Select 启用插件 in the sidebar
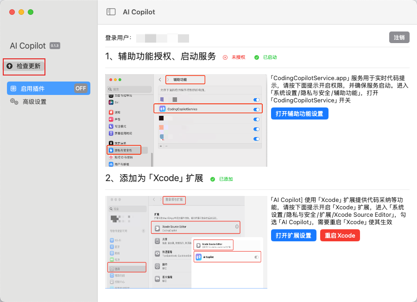 click(x=49, y=88)
